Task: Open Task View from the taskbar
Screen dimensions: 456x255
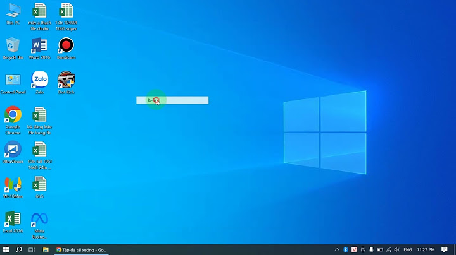Action: point(32,249)
